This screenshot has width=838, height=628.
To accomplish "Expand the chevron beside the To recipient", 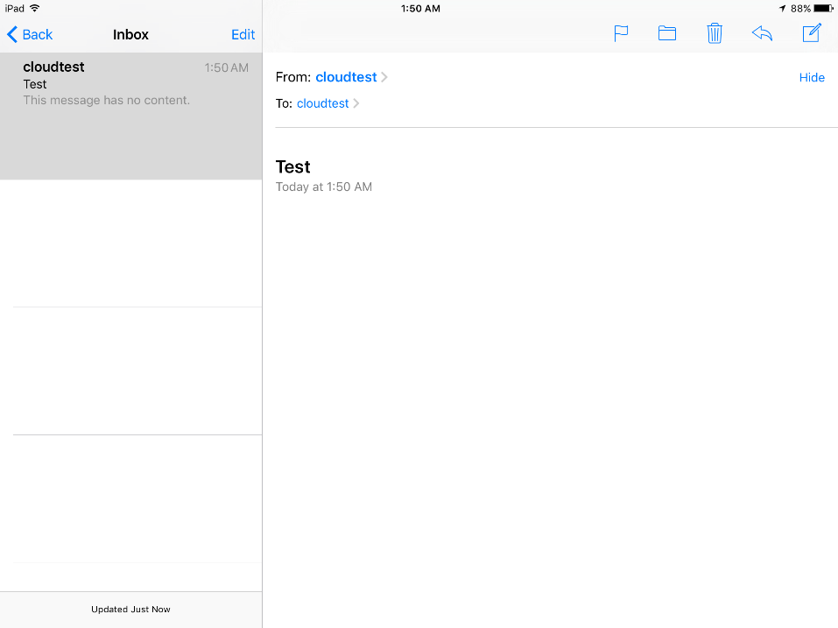I will tap(356, 103).
